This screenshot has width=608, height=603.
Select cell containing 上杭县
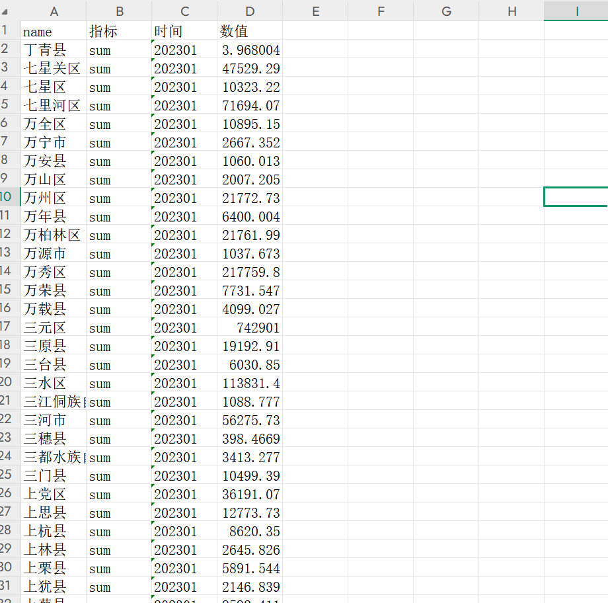[54, 530]
